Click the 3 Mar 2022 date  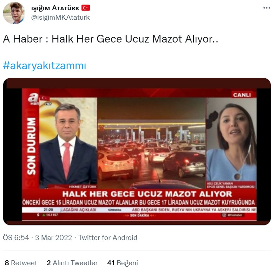point(53,237)
